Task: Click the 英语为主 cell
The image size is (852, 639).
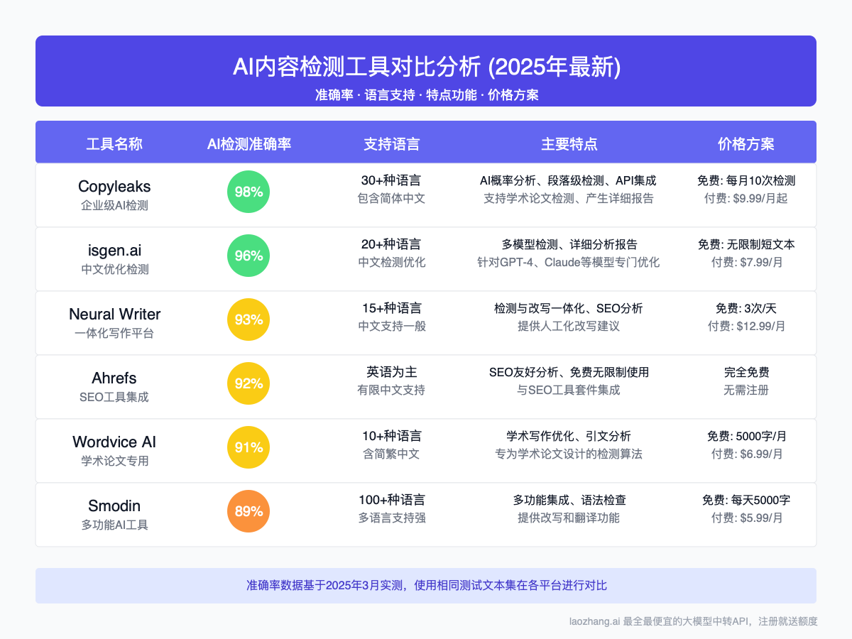Action: pyautogui.click(x=391, y=372)
